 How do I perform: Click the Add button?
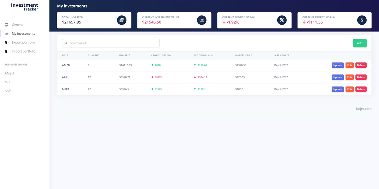(360, 43)
